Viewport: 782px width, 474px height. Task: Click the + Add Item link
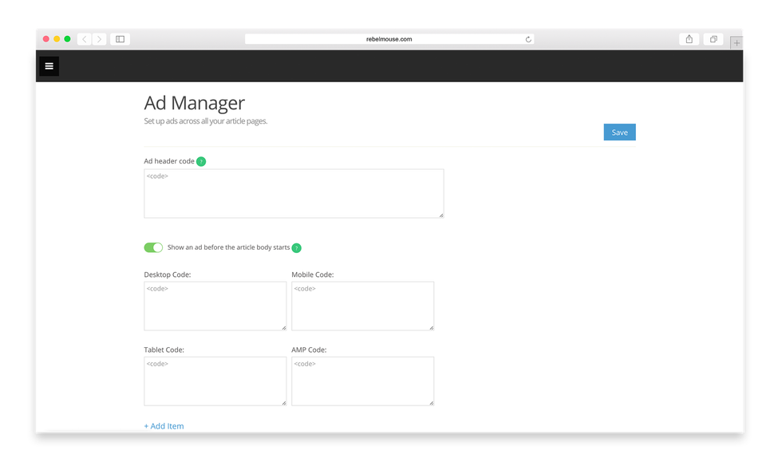(x=164, y=426)
